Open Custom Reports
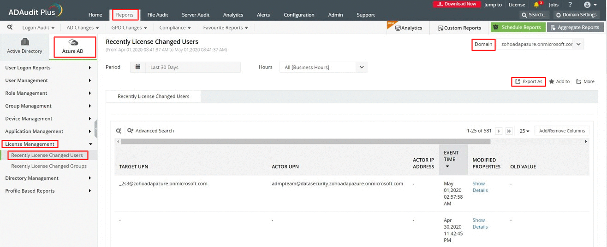This screenshot has height=247, width=607. pyautogui.click(x=459, y=28)
